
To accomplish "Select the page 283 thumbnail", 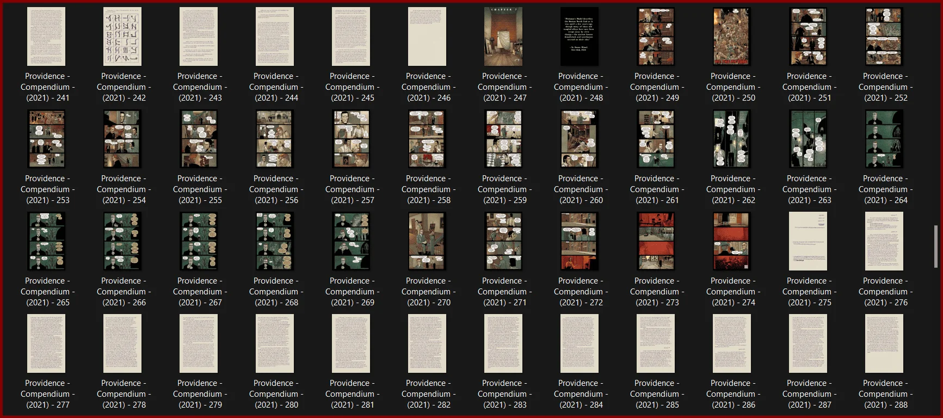I will click(503, 343).
